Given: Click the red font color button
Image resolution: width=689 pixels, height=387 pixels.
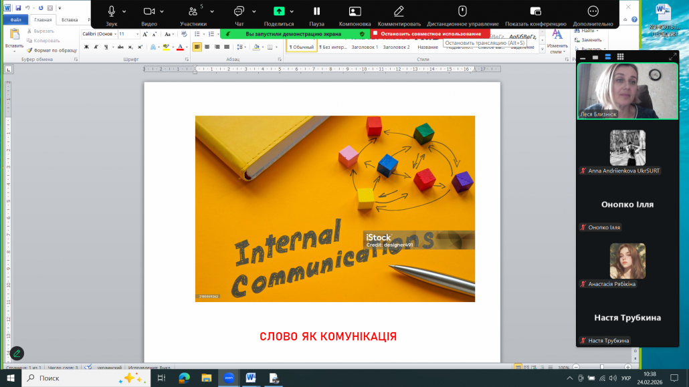Looking at the screenshot, I should pos(180,47).
